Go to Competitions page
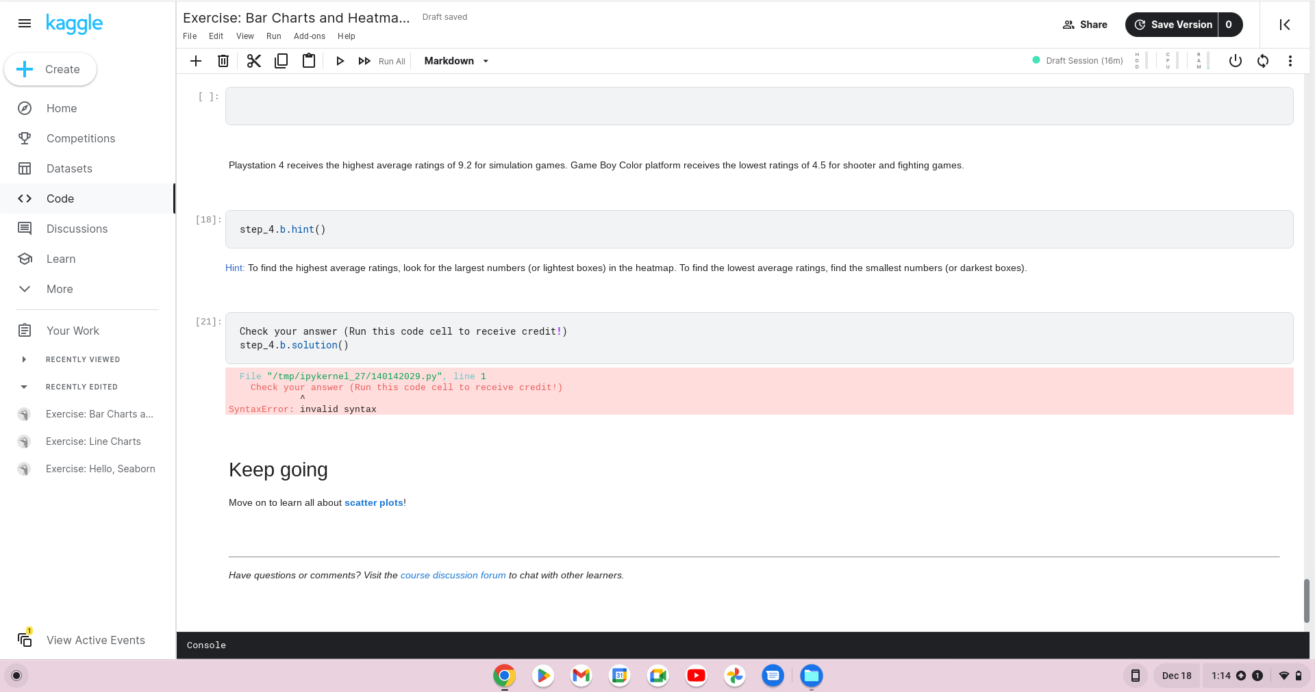This screenshot has width=1315, height=692. point(81,138)
